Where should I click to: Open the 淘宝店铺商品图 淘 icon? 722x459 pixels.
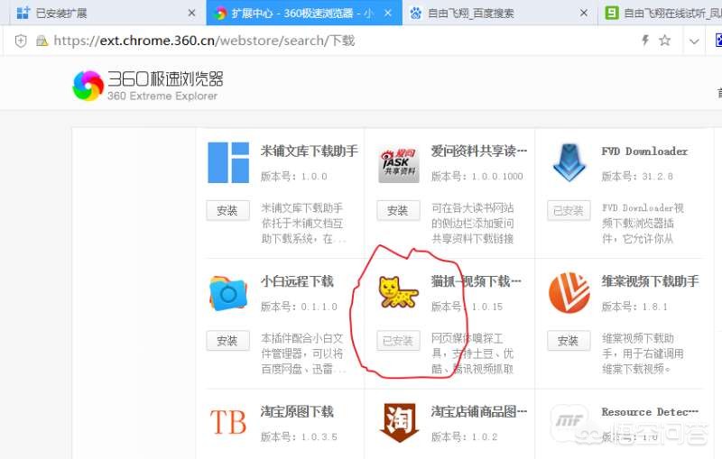click(399, 422)
